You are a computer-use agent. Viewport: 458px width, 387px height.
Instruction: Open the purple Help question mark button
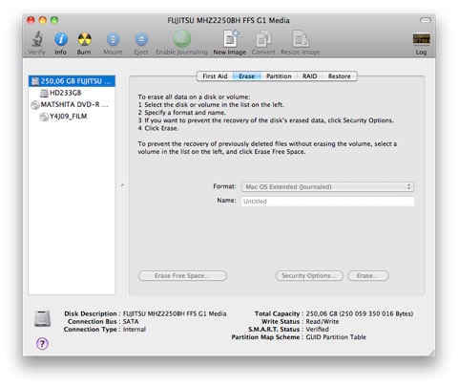tap(42, 343)
